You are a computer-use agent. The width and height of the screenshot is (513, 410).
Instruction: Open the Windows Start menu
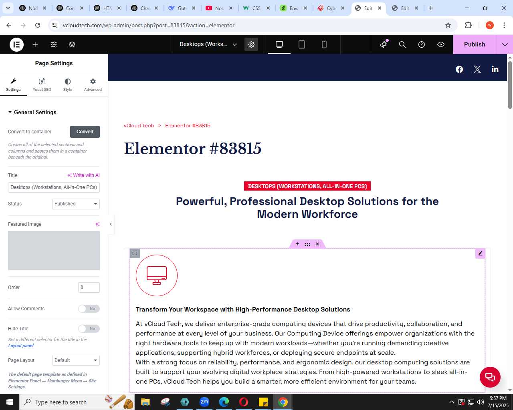(x=10, y=402)
